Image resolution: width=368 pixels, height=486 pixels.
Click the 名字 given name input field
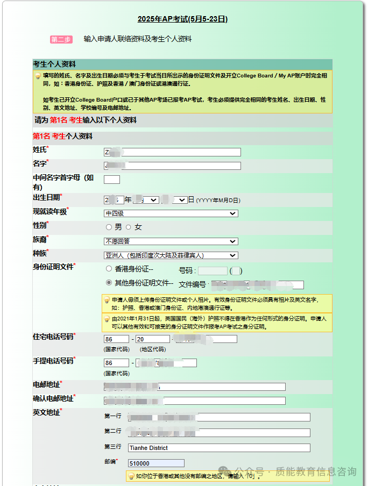(x=172, y=166)
